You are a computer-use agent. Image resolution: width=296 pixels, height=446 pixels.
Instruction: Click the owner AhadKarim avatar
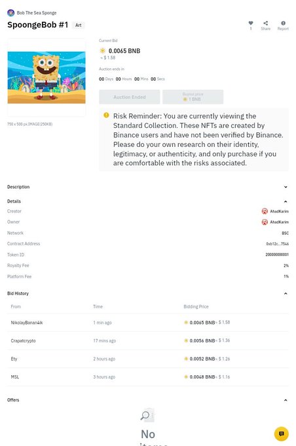[265, 222]
